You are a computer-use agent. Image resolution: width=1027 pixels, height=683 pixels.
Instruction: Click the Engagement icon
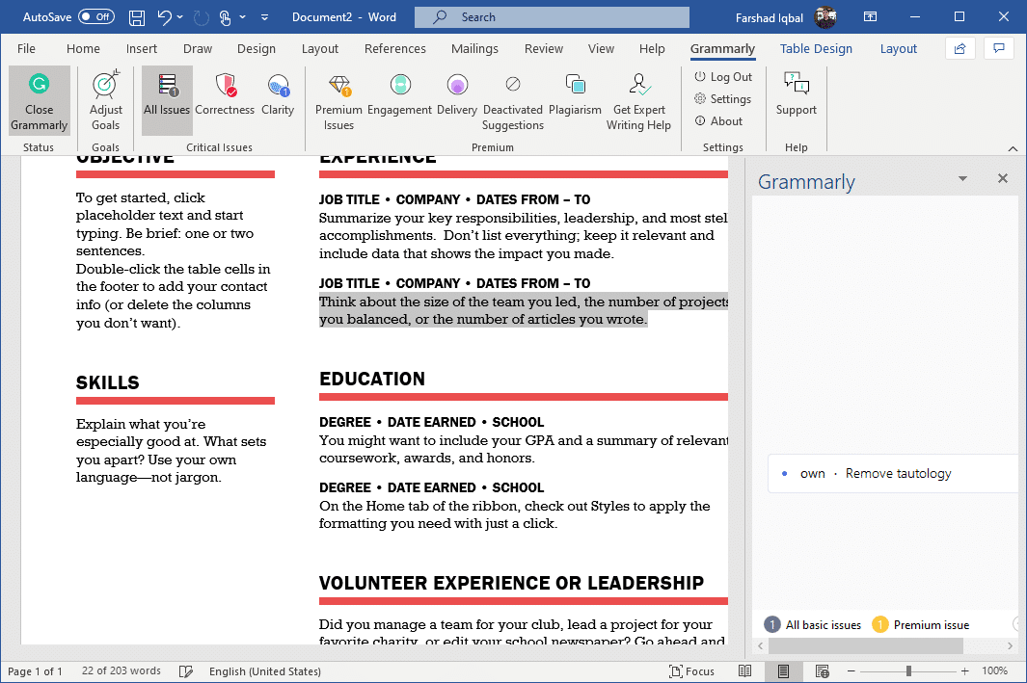(x=399, y=87)
